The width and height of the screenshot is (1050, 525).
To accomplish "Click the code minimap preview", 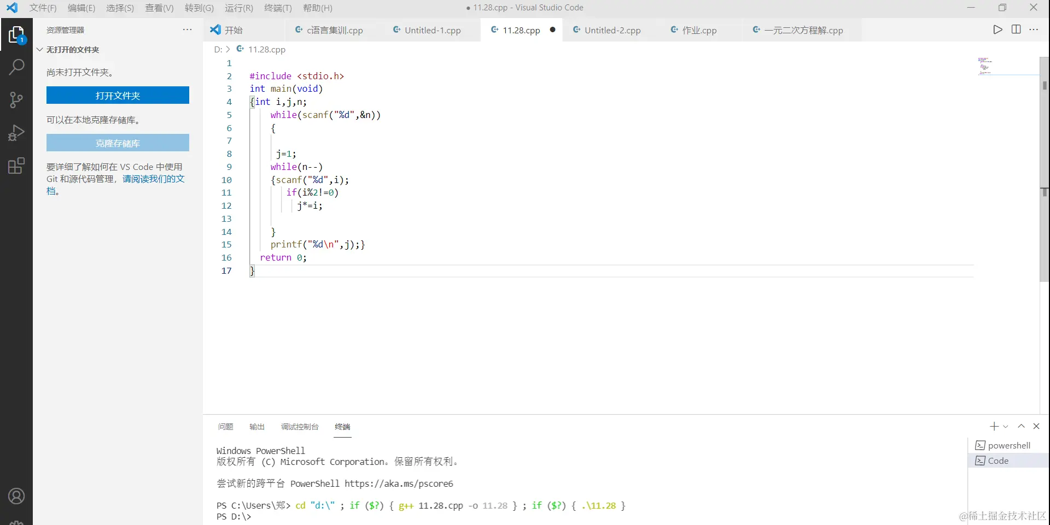I will click(985, 66).
